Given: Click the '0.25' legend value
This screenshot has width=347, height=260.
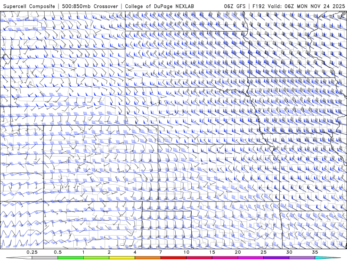Looking at the screenshot, I should pyautogui.click(x=32, y=252).
